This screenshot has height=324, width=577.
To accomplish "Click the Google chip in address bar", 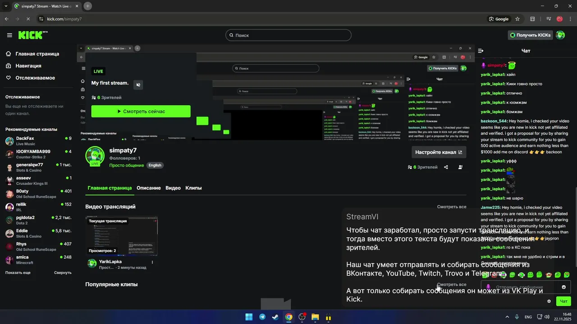I will coord(499,19).
